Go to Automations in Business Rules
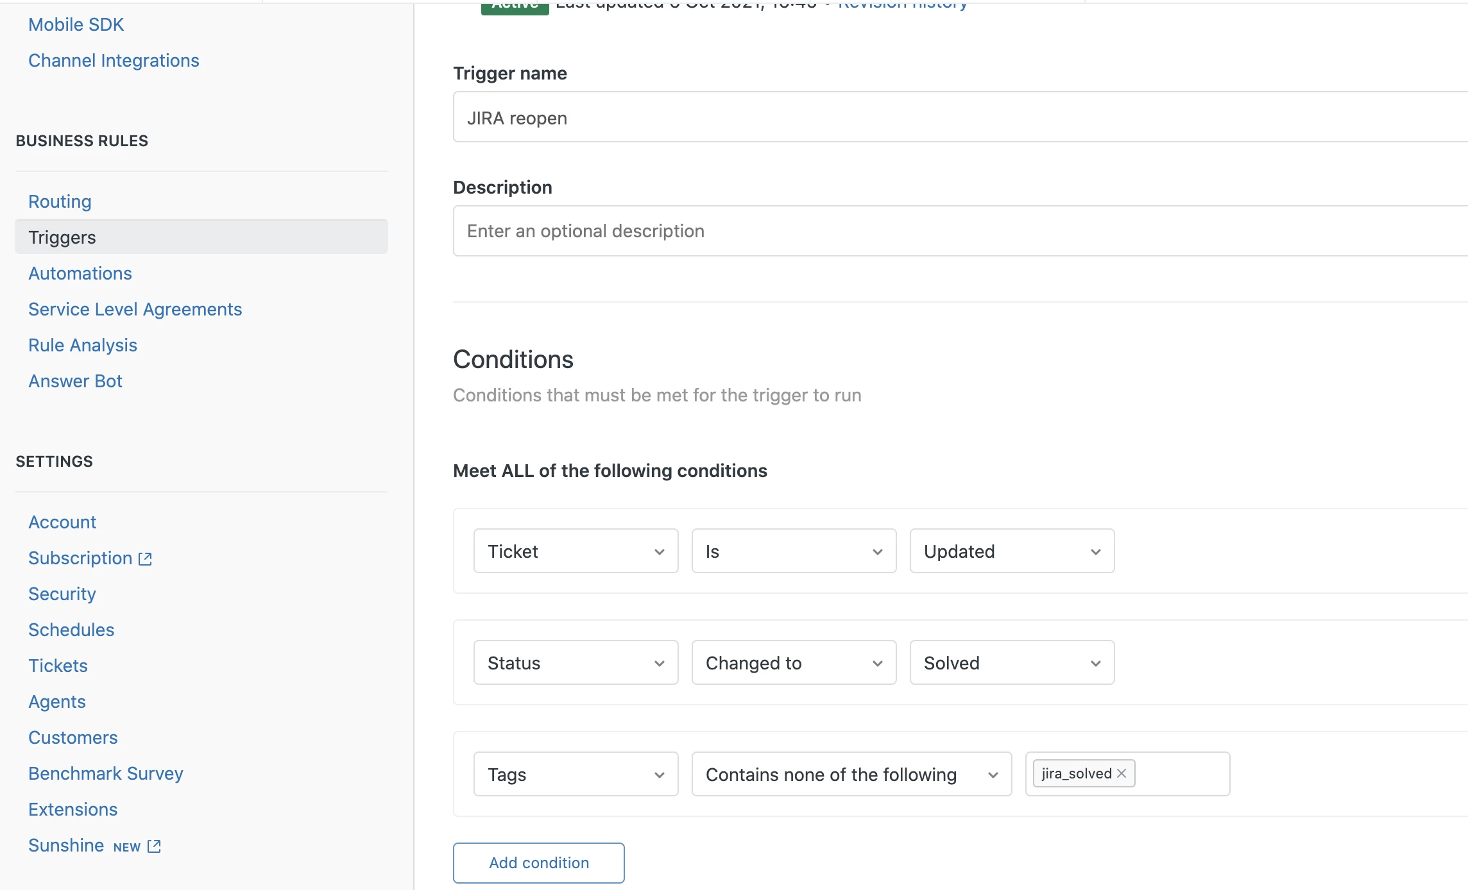Image resolution: width=1468 pixels, height=890 pixels. point(80,273)
